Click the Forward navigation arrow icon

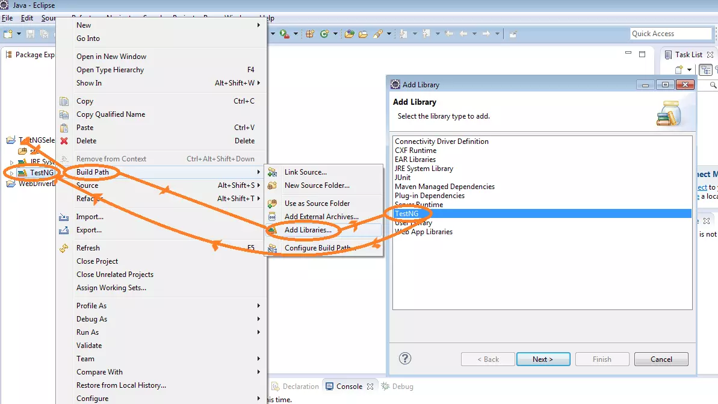pyautogui.click(x=486, y=34)
